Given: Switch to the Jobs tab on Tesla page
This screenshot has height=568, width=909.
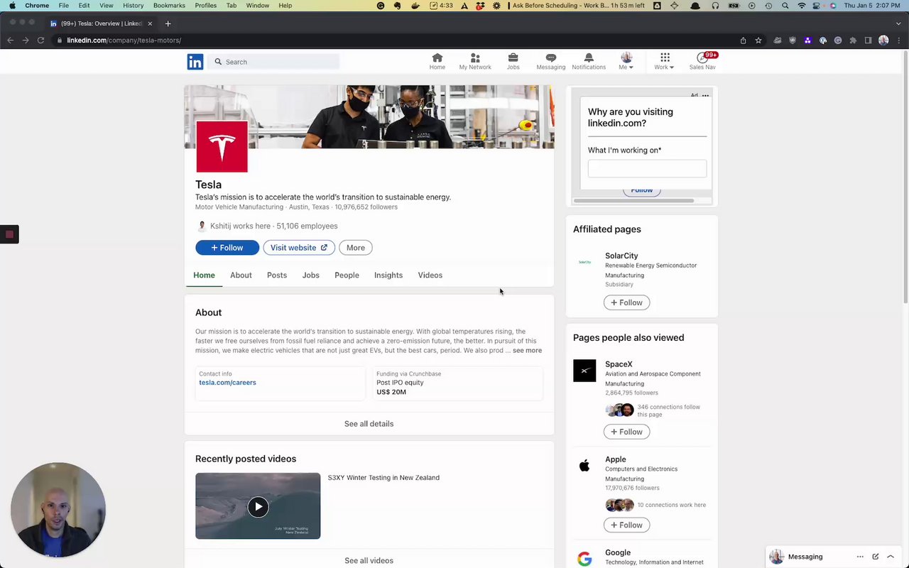Looking at the screenshot, I should click(x=310, y=275).
